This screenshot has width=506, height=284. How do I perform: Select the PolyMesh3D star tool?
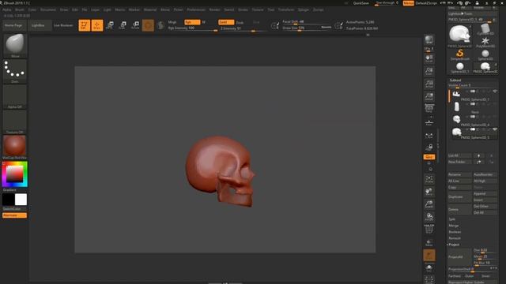485,42
